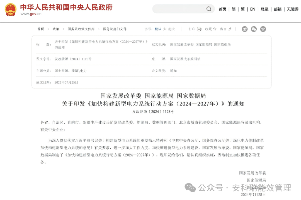
Task: Click the star icon beside 收藏
Action: [215, 29]
